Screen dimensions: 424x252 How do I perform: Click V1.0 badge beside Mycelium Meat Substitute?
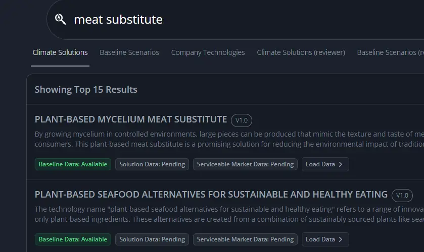click(242, 120)
